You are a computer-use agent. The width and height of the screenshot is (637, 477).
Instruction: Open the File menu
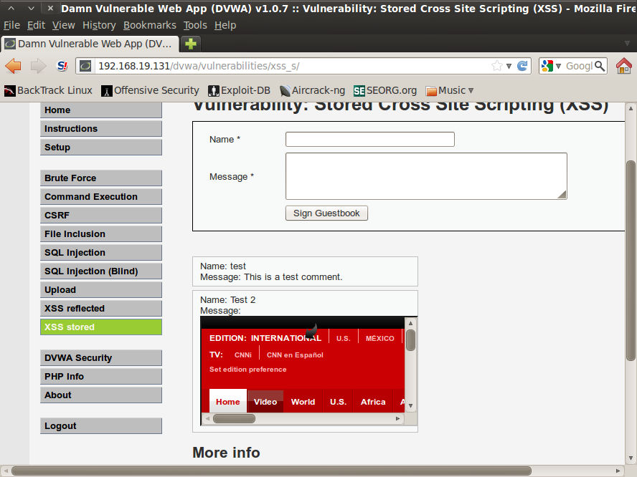tap(11, 25)
